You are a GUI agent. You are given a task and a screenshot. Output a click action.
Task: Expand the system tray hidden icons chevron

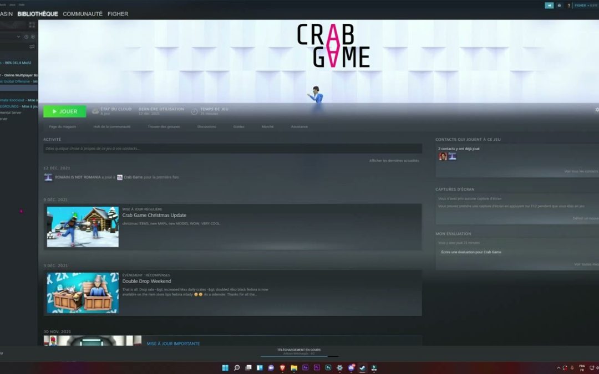558,368
